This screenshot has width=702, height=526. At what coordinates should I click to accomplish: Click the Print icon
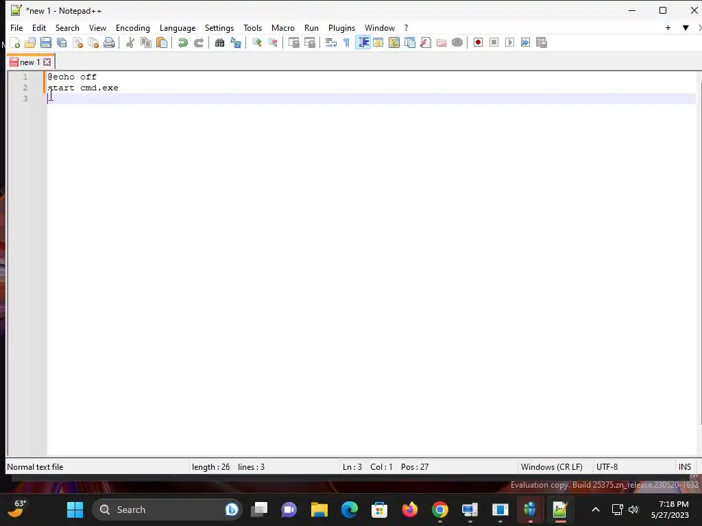[x=109, y=43]
